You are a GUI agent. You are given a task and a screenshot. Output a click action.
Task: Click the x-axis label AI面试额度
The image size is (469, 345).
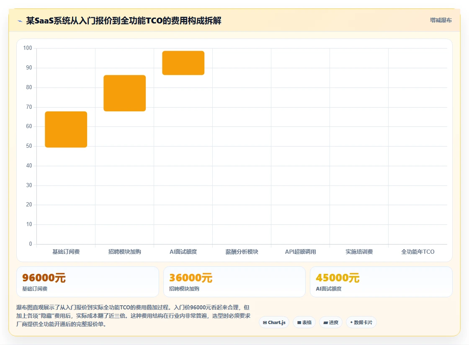point(183,252)
